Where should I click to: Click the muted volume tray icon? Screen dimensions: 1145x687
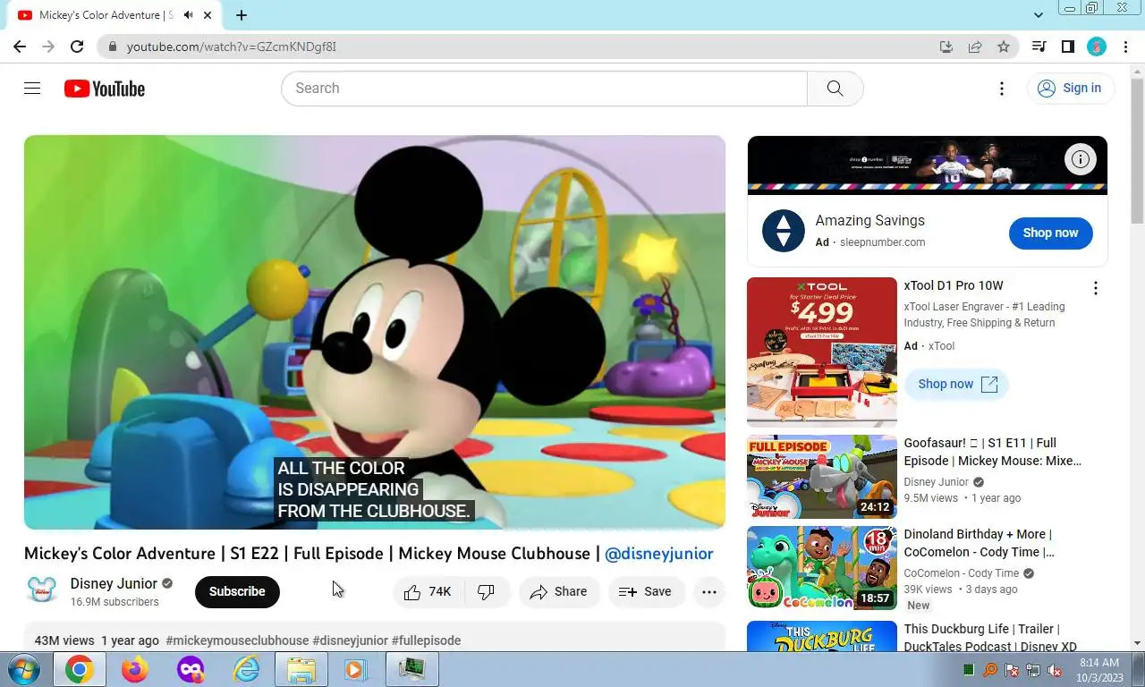pyautogui.click(x=1055, y=670)
